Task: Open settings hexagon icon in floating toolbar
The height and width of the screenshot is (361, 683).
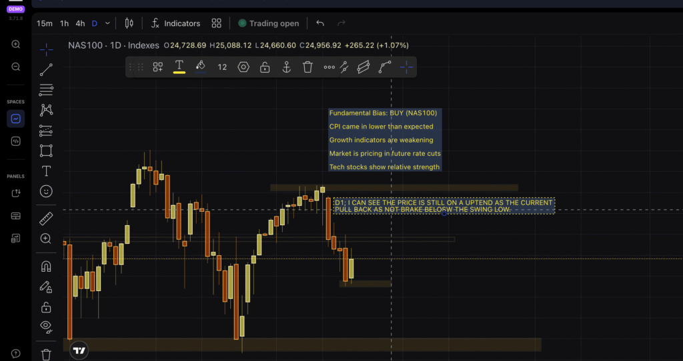Action: pos(243,67)
